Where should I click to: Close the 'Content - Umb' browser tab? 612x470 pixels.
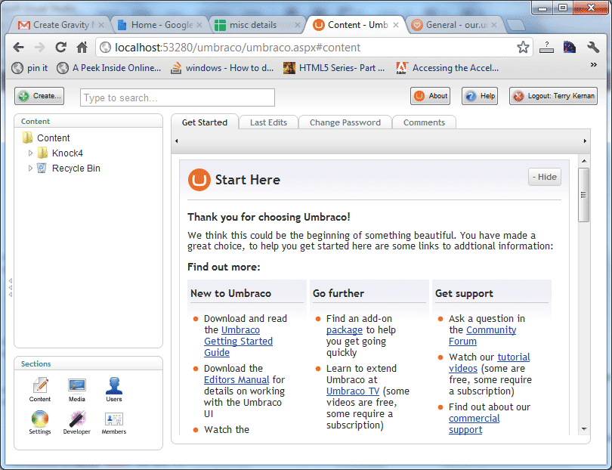coord(396,25)
